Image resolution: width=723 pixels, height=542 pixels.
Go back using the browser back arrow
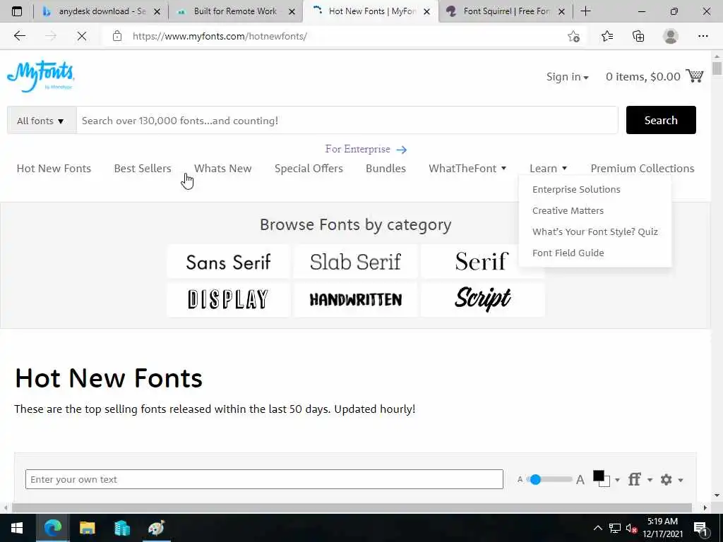click(19, 36)
